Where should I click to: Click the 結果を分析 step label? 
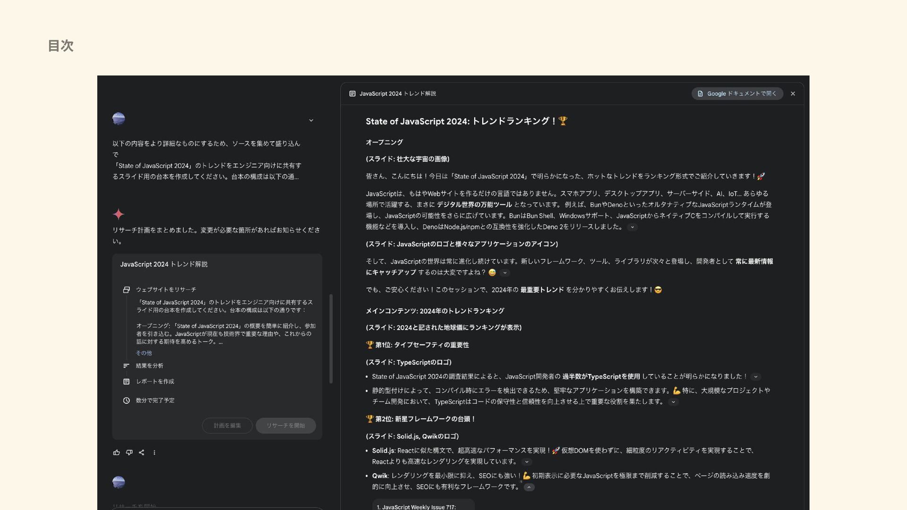pos(149,365)
